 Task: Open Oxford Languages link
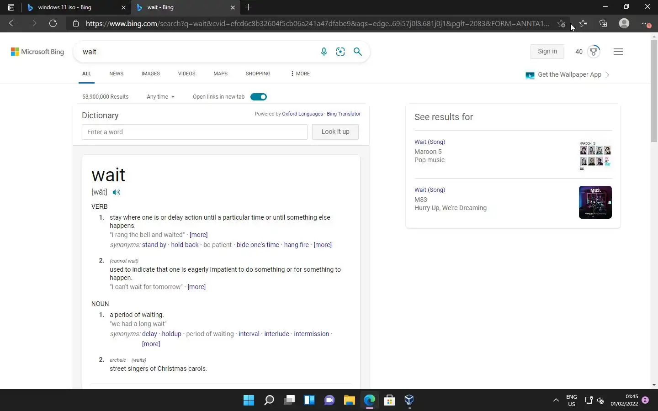point(302,114)
